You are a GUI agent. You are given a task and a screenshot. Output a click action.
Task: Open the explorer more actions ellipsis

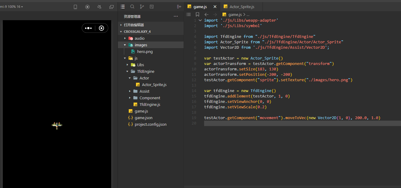[176, 16]
